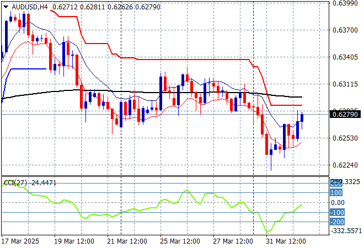The height and width of the screenshot is (248, 364).
Task: Click the CCI 100 level label
Action: 336,192
